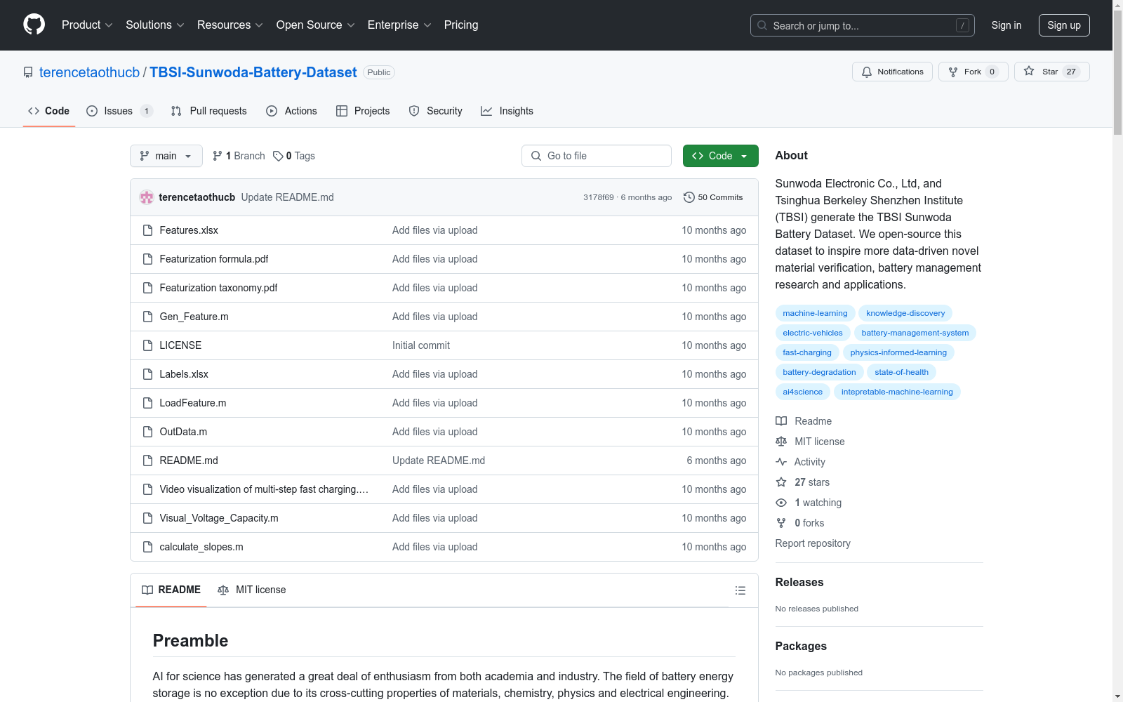Open terencetaothucb owner link

coord(90,72)
